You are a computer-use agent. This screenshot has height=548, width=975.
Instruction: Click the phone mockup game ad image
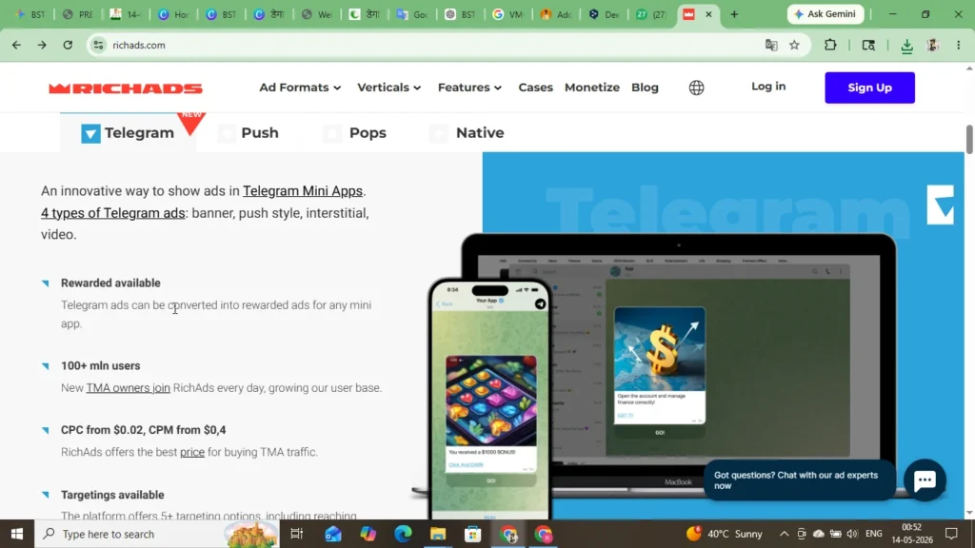coord(490,401)
